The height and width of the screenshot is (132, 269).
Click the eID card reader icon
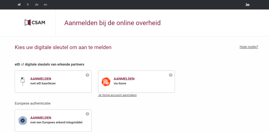pos(22,81)
